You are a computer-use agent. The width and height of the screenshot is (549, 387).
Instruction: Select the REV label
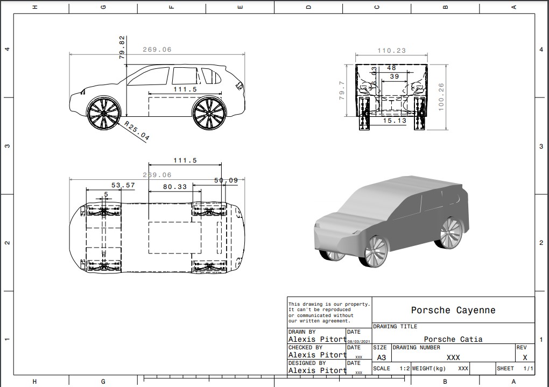522,347
